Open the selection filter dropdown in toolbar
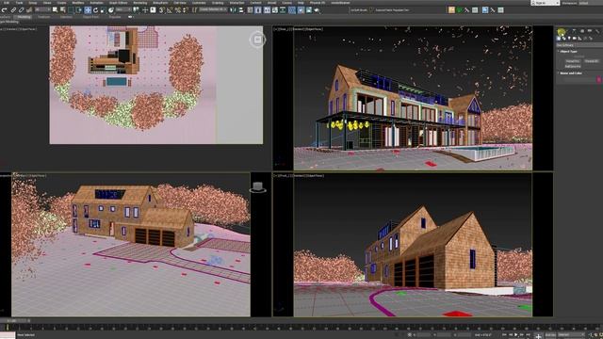The height and width of the screenshot is (339, 603). pyautogui.click(x=43, y=10)
